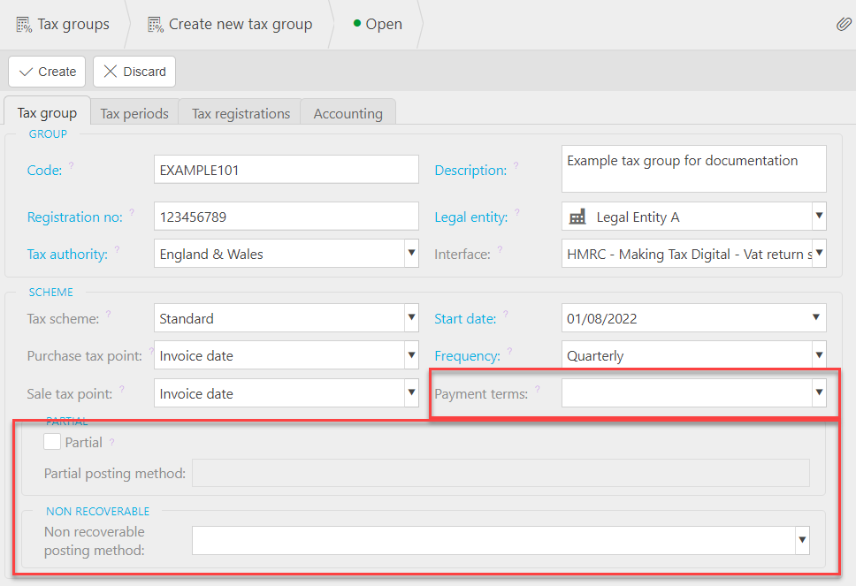Switch to the Tax periods tab
Image resolution: width=856 pixels, height=586 pixels.
tap(134, 113)
